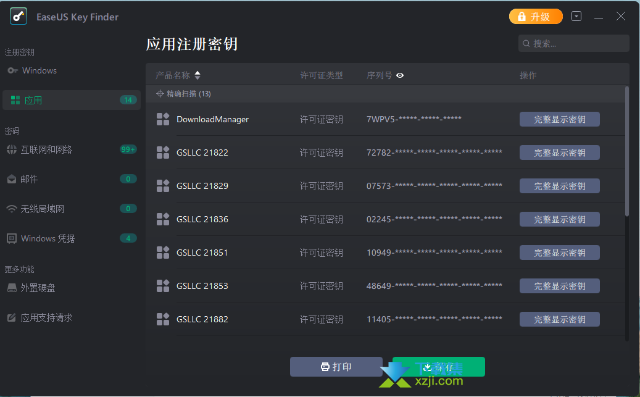
Task: Click the app icon for GSLLC 21822
Action: point(163,153)
